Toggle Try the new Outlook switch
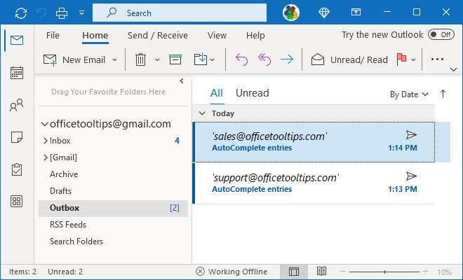The height and width of the screenshot is (280, 463). pyautogui.click(x=441, y=35)
